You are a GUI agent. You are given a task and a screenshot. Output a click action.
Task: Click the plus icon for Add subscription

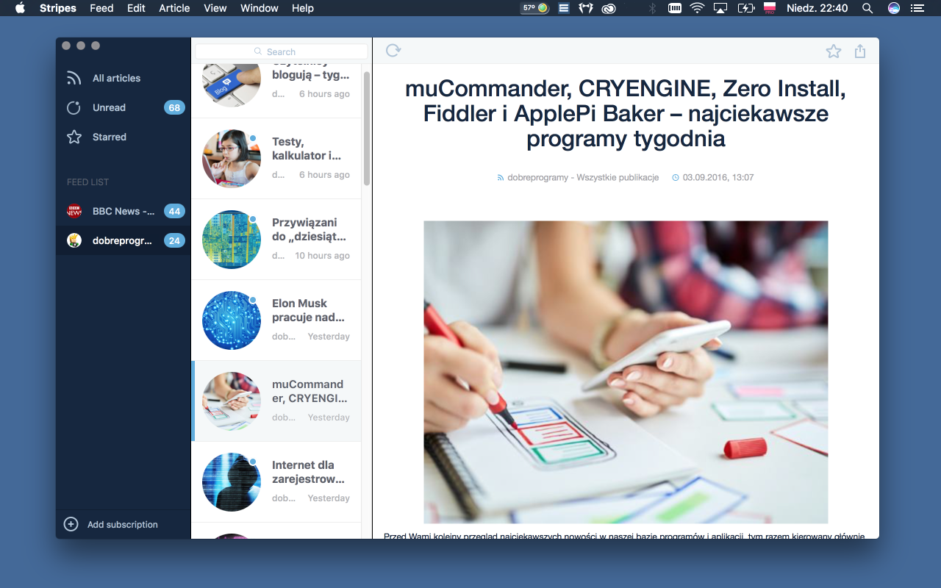pyautogui.click(x=71, y=524)
